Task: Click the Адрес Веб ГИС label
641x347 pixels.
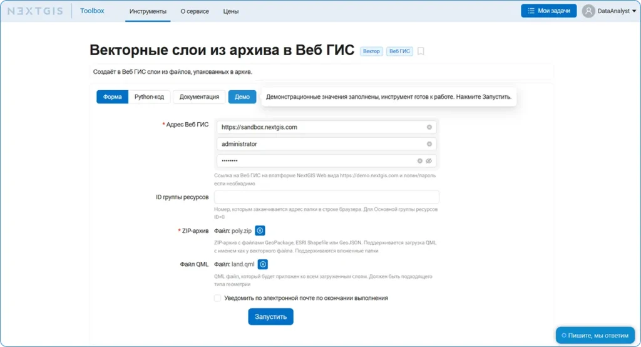Action: 187,125
